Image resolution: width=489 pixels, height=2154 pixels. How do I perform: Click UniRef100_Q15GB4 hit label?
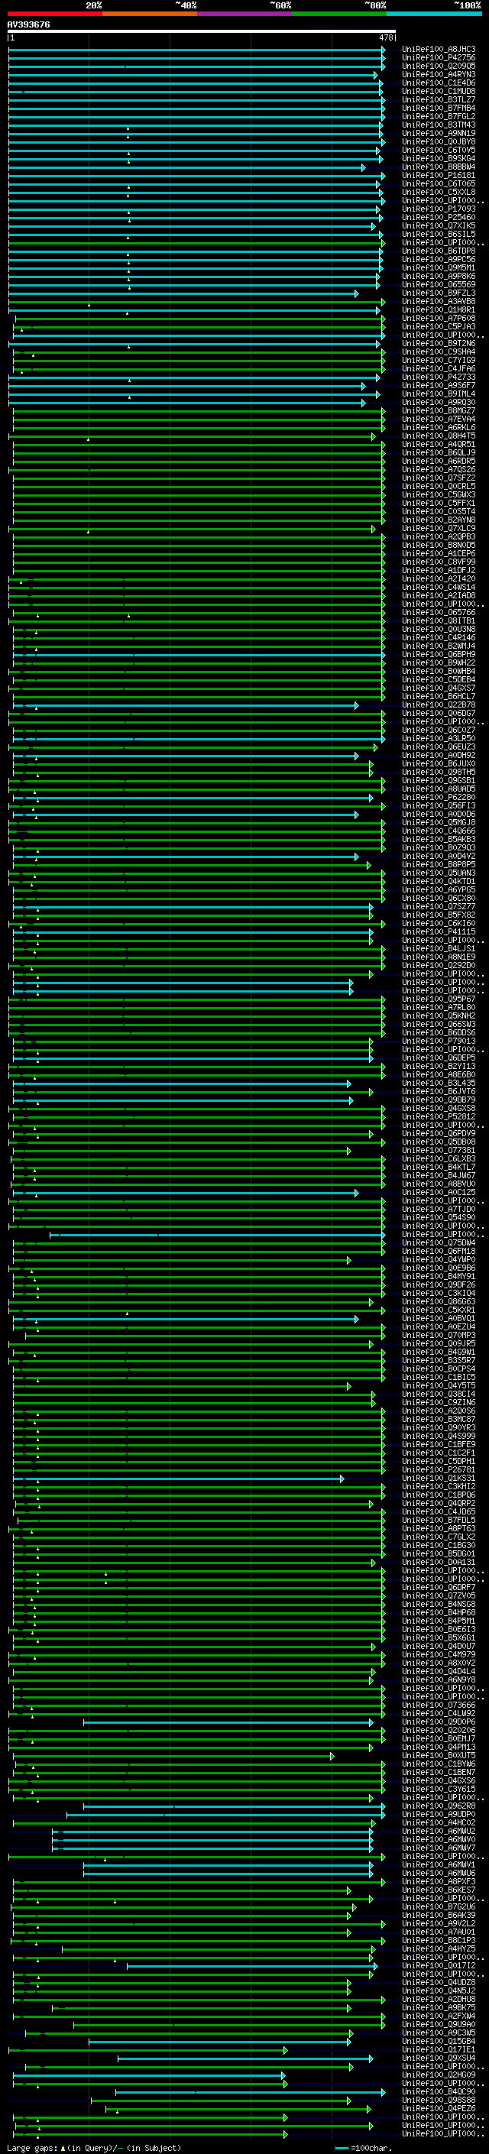(x=439, y=2041)
